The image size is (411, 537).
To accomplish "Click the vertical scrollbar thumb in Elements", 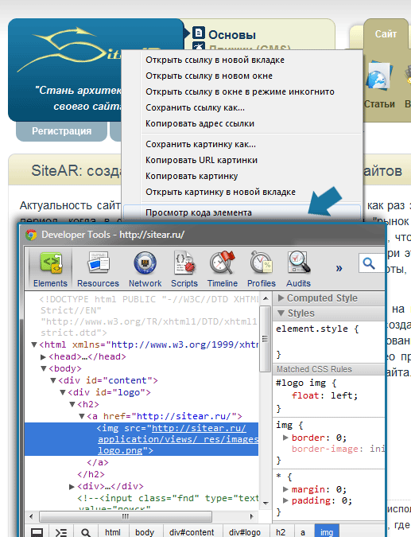I will pos(266,338).
